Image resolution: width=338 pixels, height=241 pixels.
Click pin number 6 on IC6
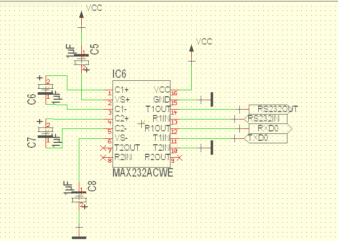pyautogui.click(x=110, y=141)
